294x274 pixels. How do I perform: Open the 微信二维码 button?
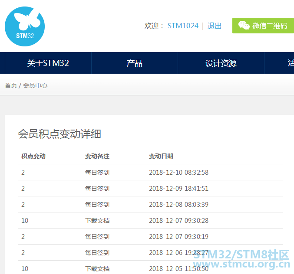263,26
